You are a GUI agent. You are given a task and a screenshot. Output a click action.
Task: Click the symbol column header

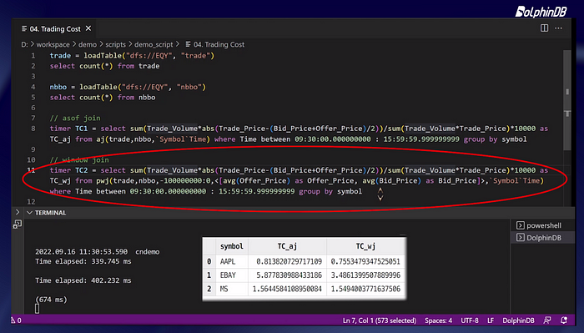tap(232, 246)
